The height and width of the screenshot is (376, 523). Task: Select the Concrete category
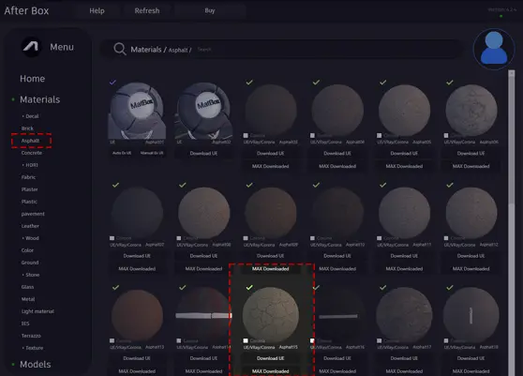[32, 153]
